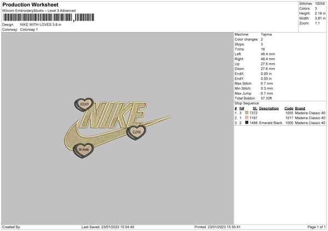Click the Stop Sequence heading
This screenshot has width=328, height=231.
pos(247,104)
